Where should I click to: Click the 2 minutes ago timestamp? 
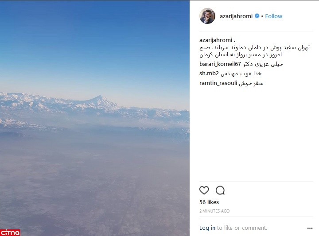214,211
